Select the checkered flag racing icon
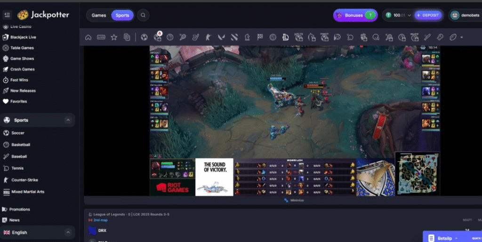The width and height of the screenshot is (482, 242). pyautogui.click(x=260, y=37)
